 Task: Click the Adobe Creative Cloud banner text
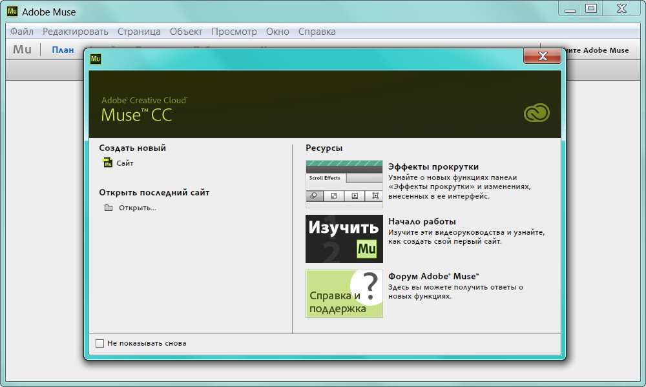(x=144, y=101)
